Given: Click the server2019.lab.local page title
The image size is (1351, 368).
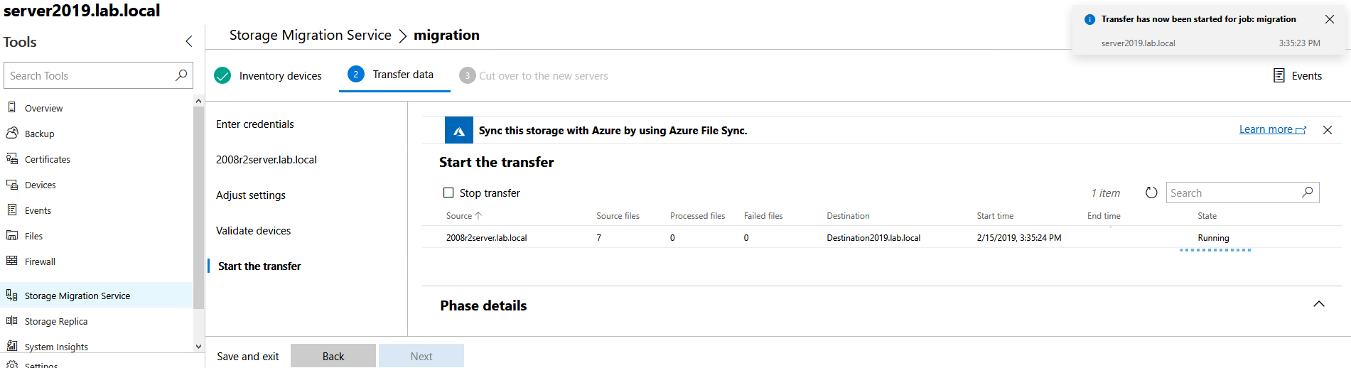Looking at the screenshot, I should tap(82, 11).
